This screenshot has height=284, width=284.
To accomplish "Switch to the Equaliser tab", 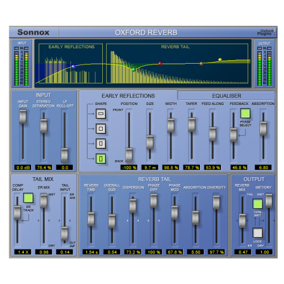I will point(227,95).
